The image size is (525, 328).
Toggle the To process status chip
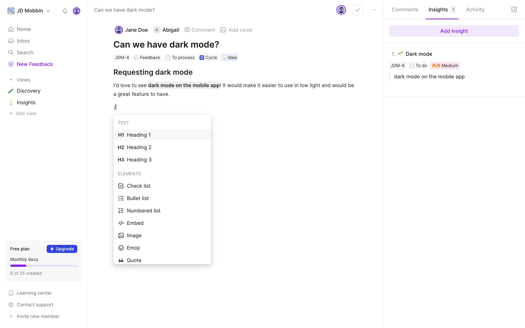coord(180,58)
